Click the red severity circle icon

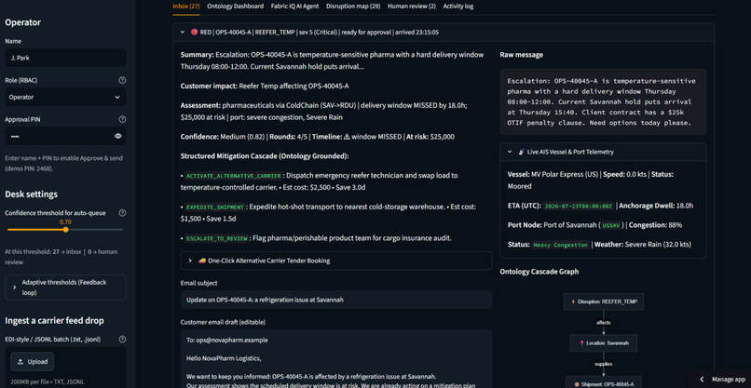pos(194,33)
